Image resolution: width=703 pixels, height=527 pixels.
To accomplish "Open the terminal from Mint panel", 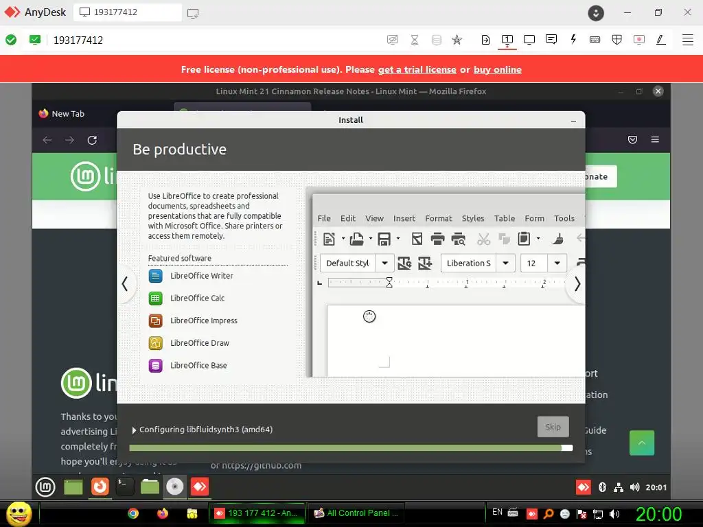I will point(125,487).
